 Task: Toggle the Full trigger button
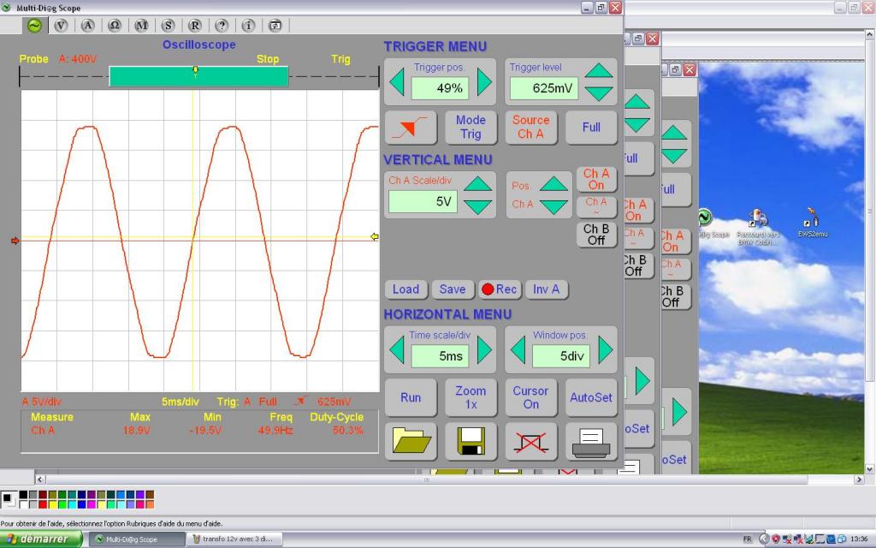click(x=591, y=128)
